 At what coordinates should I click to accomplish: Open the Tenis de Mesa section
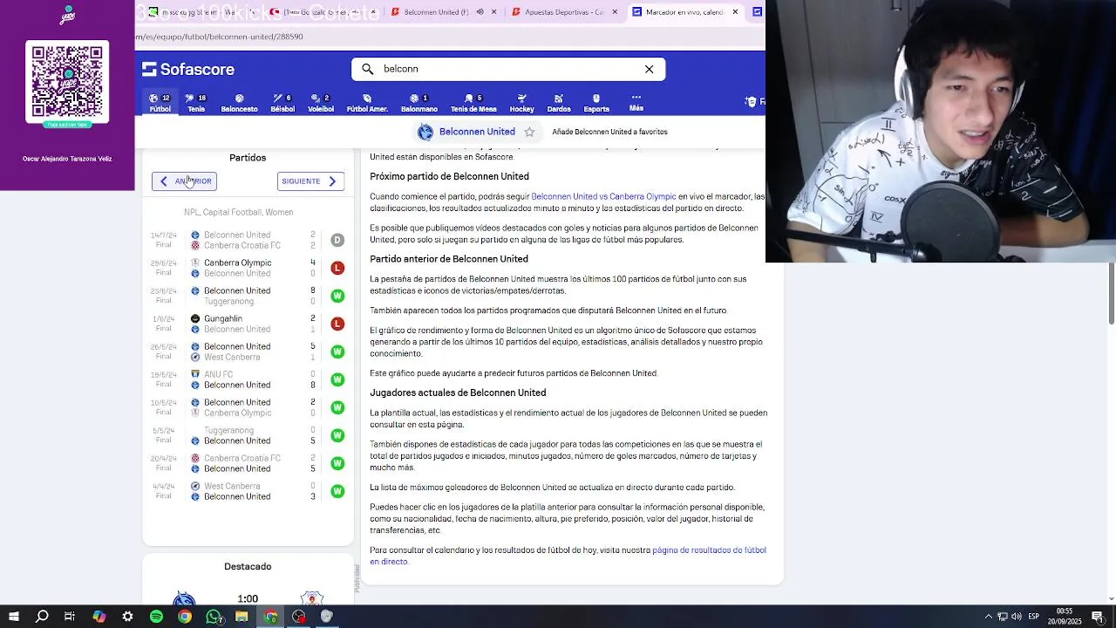pyautogui.click(x=473, y=103)
